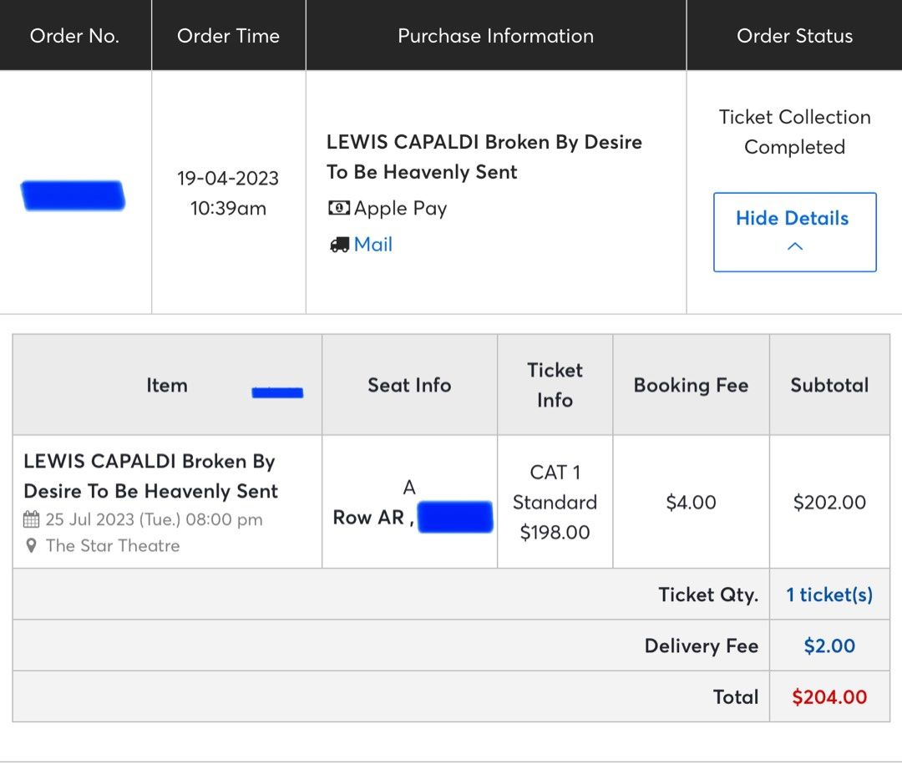Click the Seat Info column header
This screenshot has width=902, height=764.
tap(408, 385)
